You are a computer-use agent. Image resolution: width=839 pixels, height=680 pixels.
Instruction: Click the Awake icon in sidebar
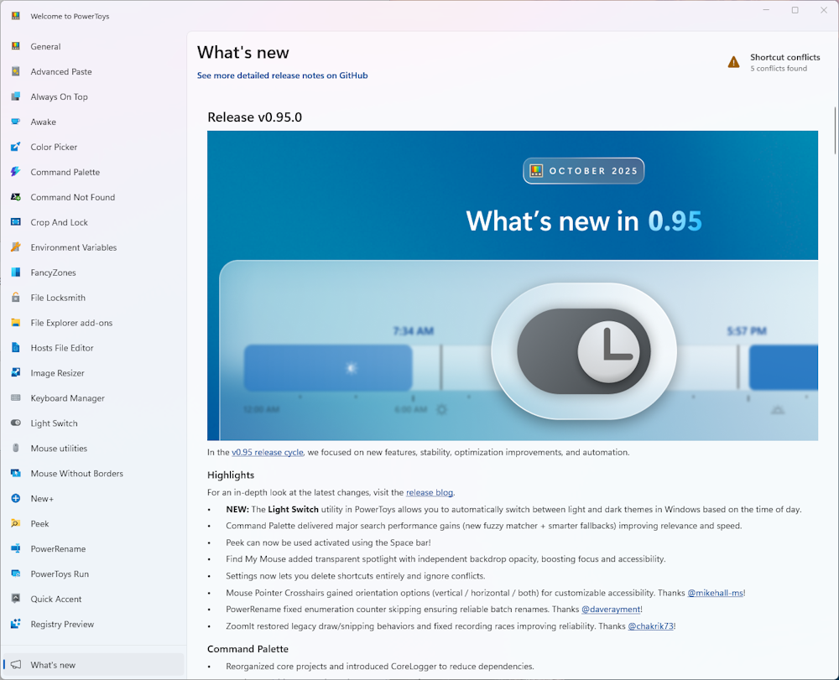click(x=15, y=122)
